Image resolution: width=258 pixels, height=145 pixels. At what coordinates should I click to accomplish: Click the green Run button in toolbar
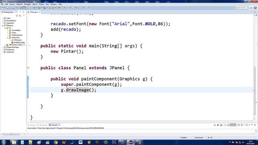tap(39, 8)
